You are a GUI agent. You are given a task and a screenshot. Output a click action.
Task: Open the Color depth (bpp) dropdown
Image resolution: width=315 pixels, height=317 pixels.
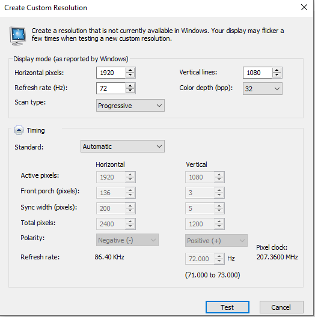pos(263,88)
